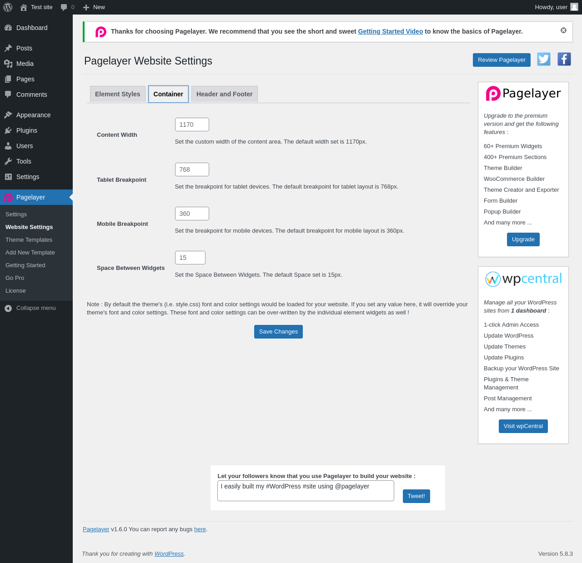Screen dimensions: 582x563
Task: Switch to the Element Styles tab
Action: [x=118, y=94]
